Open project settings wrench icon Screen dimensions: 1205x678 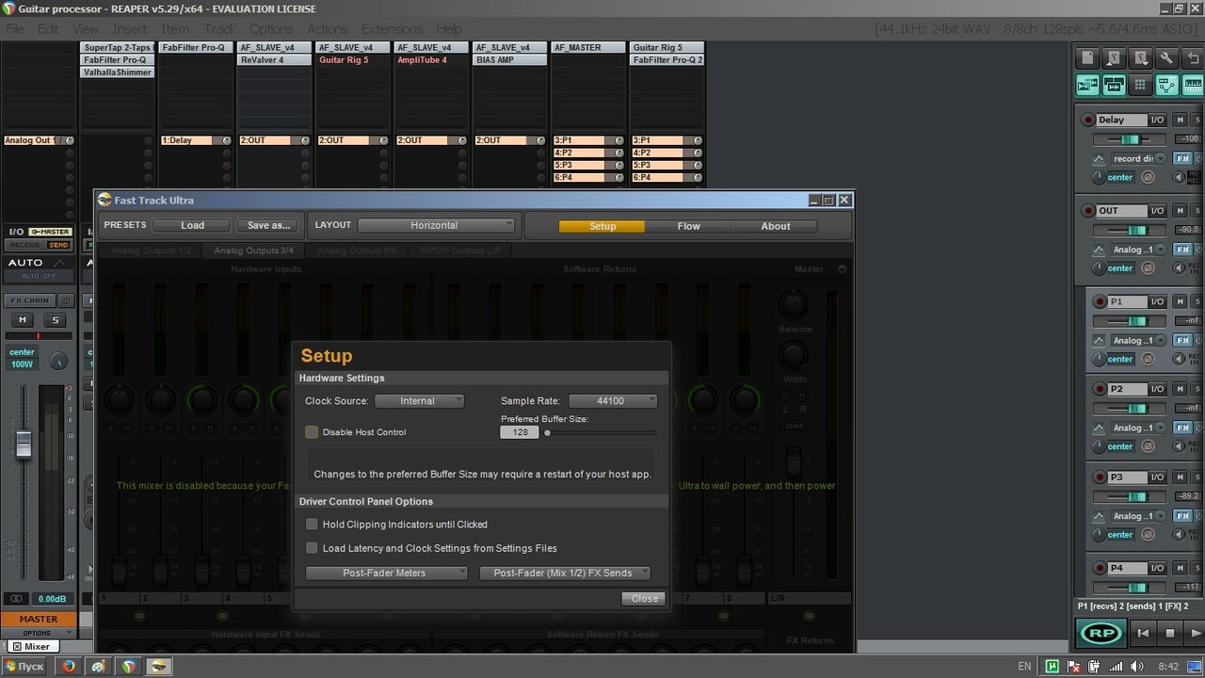tap(1166, 58)
